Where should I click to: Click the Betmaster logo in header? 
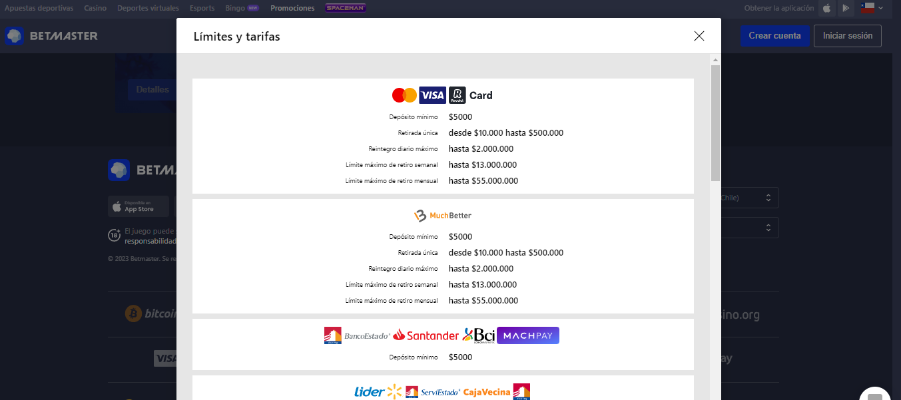[x=52, y=36]
